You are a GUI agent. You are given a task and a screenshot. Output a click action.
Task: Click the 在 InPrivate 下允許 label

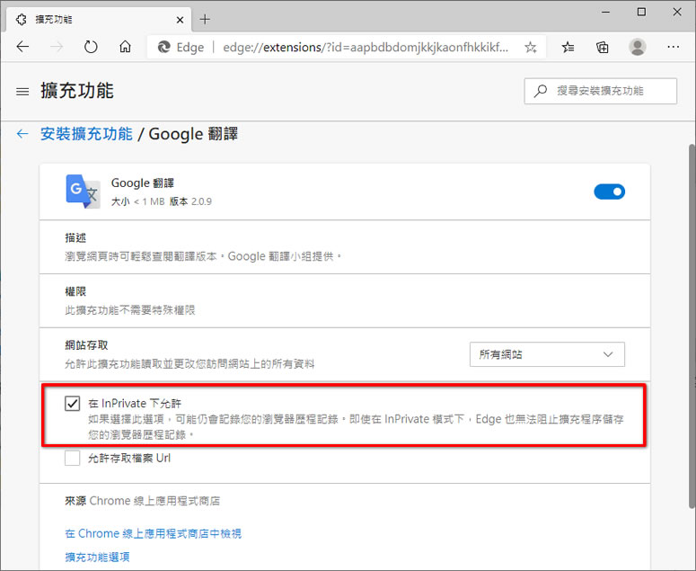135,404
